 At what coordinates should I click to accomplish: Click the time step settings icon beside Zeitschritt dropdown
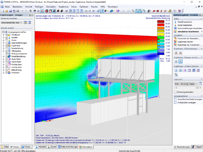[x=200, y=84]
